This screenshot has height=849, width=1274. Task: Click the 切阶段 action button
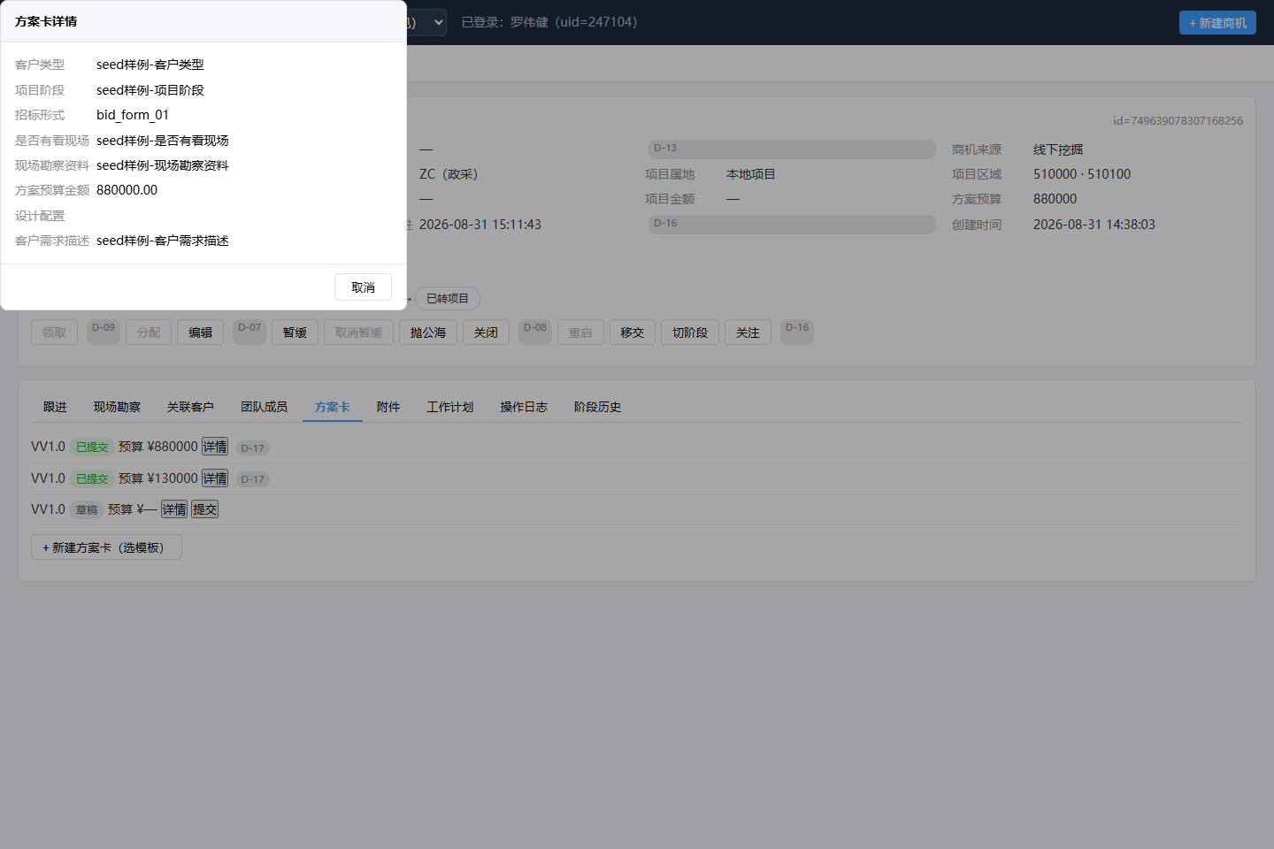690,333
